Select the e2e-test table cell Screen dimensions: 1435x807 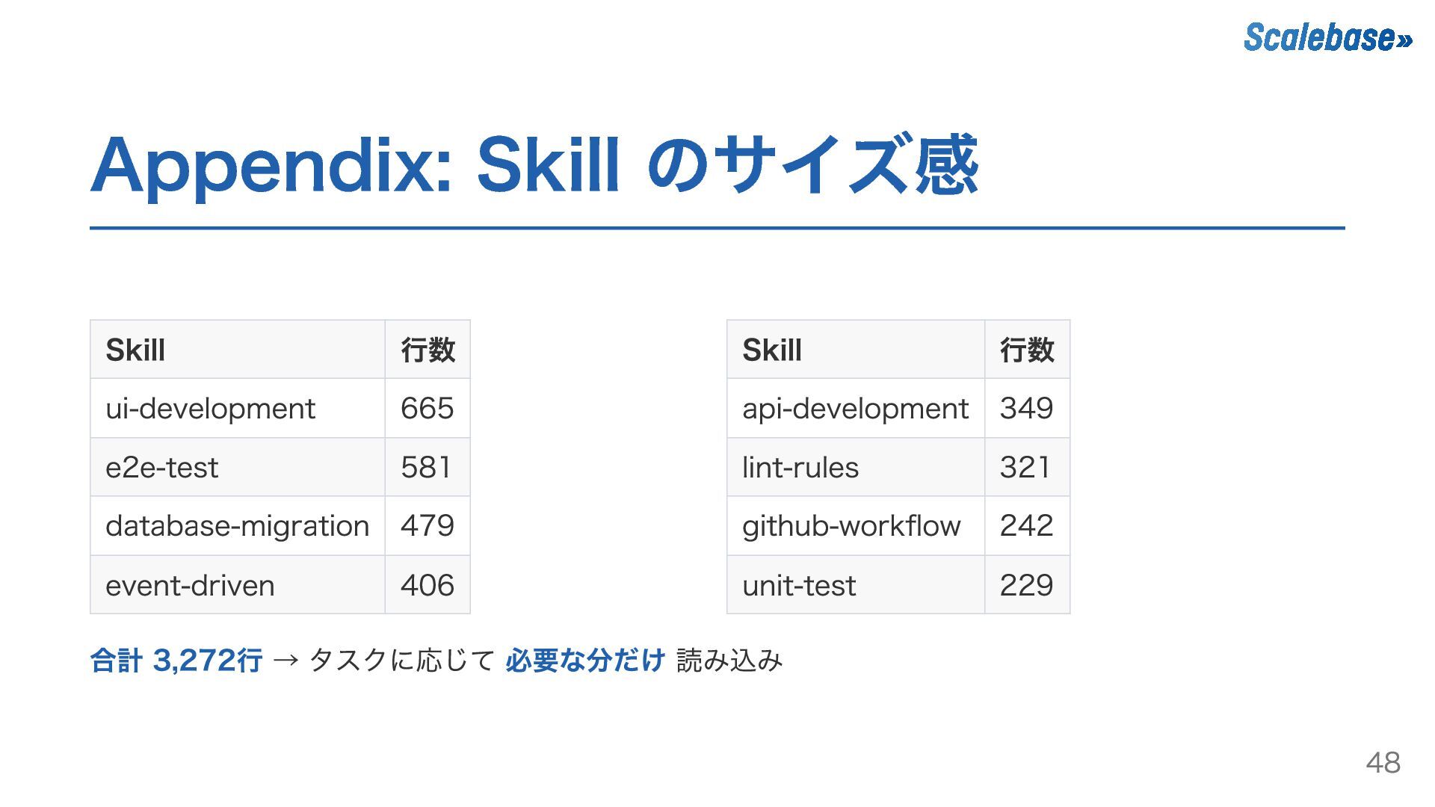coord(161,468)
